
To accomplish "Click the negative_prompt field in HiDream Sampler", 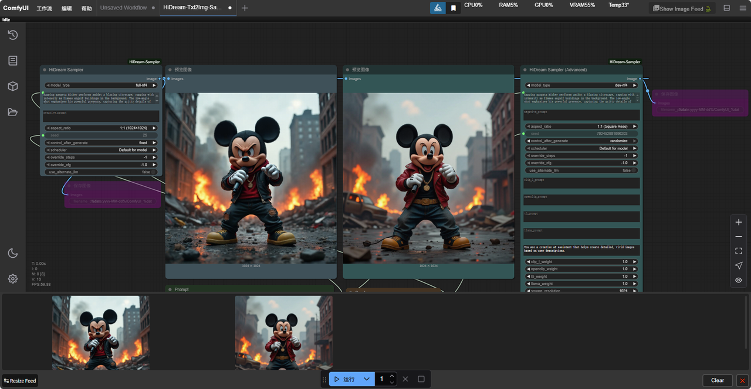I will (101, 116).
